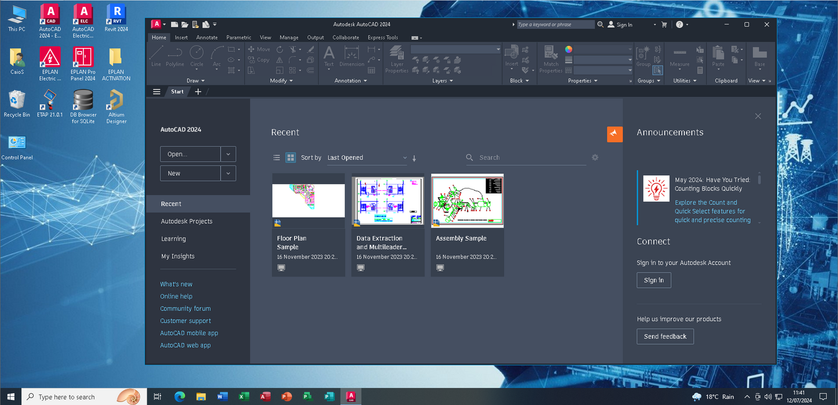Expand the Draw panel flyout
838x405 pixels.
pyautogui.click(x=195, y=81)
